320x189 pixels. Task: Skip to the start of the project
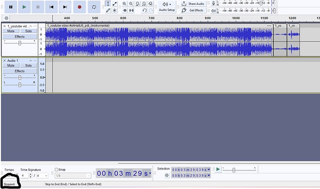click(51, 7)
